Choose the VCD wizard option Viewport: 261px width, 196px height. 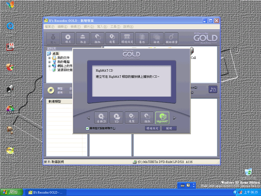[x=116, y=118]
